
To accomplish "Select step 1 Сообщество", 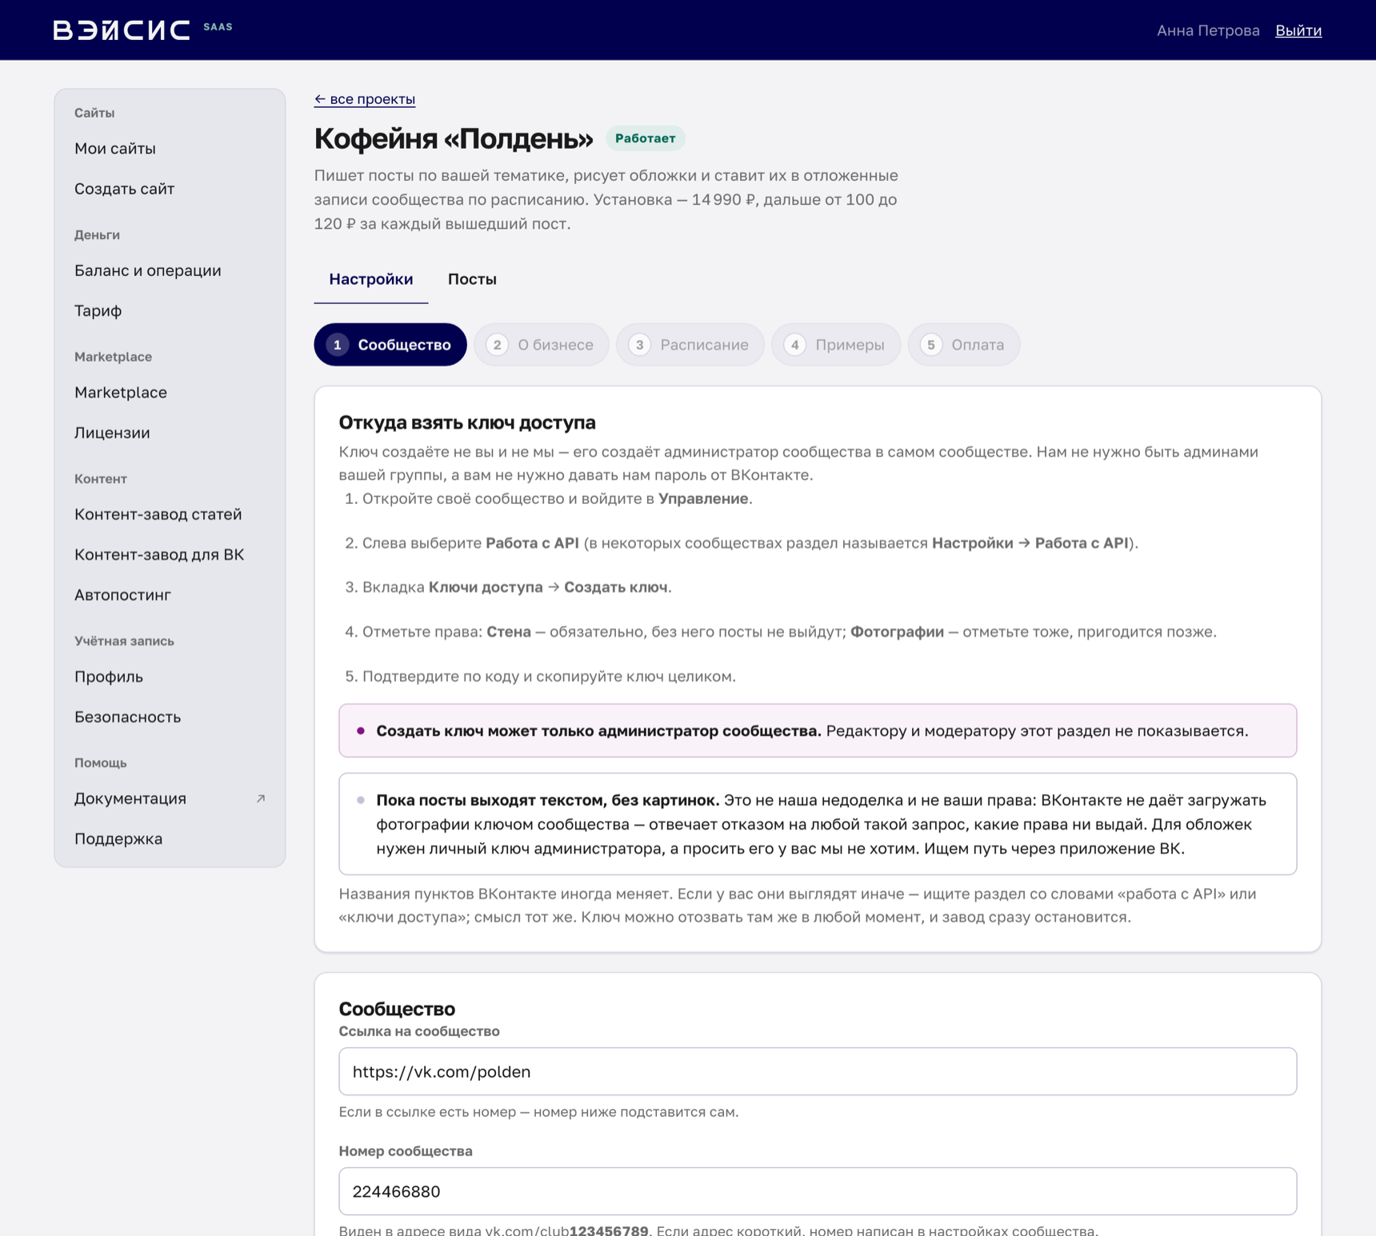I will coord(390,345).
